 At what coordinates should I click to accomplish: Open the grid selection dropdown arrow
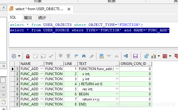(x=19, y=56)
